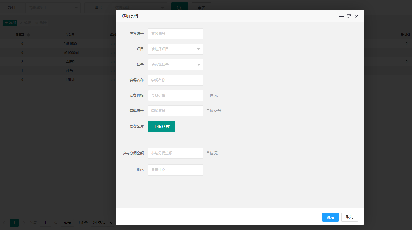
Task: Focus the 显示排序 input field
Action: coord(176,170)
